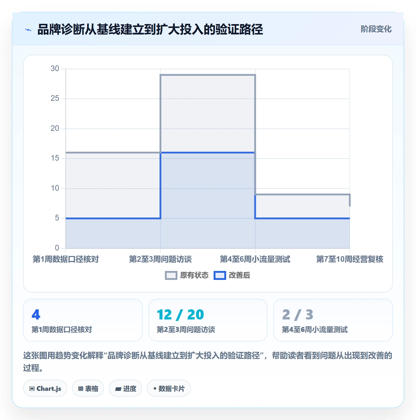The width and height of the screenshot is (416, 420).
Task: Click axis label 第1周数据口径核对 under chart
Action: coord(66,259)
